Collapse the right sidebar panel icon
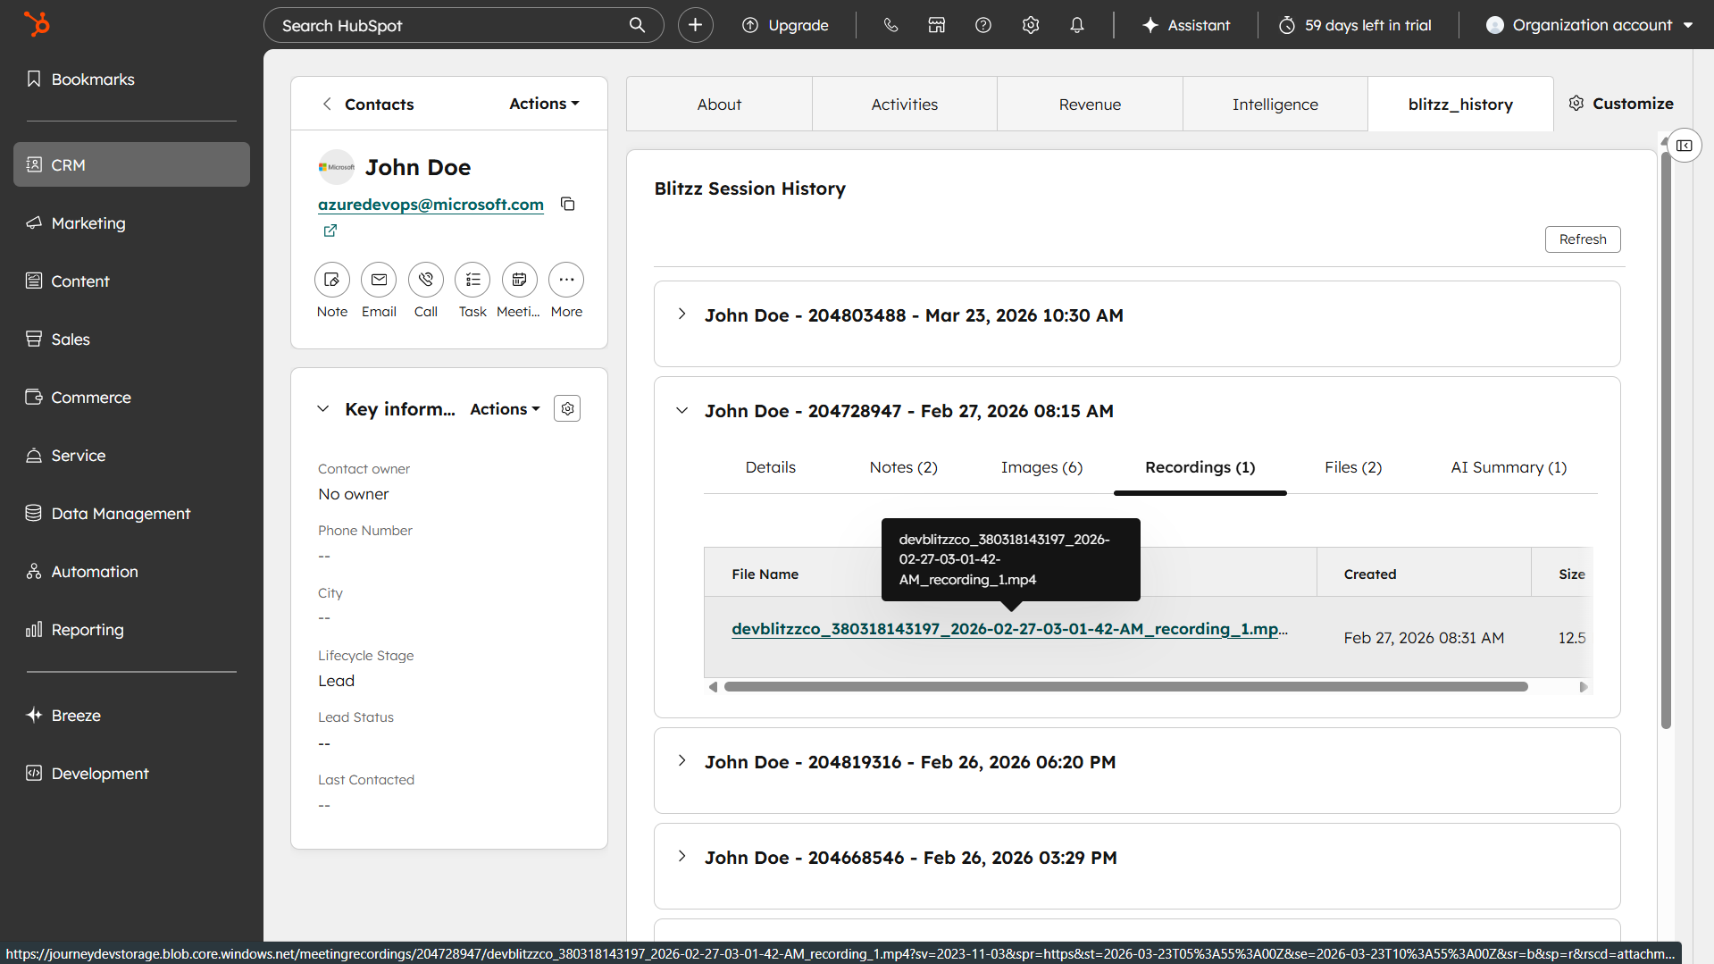 1684,146
